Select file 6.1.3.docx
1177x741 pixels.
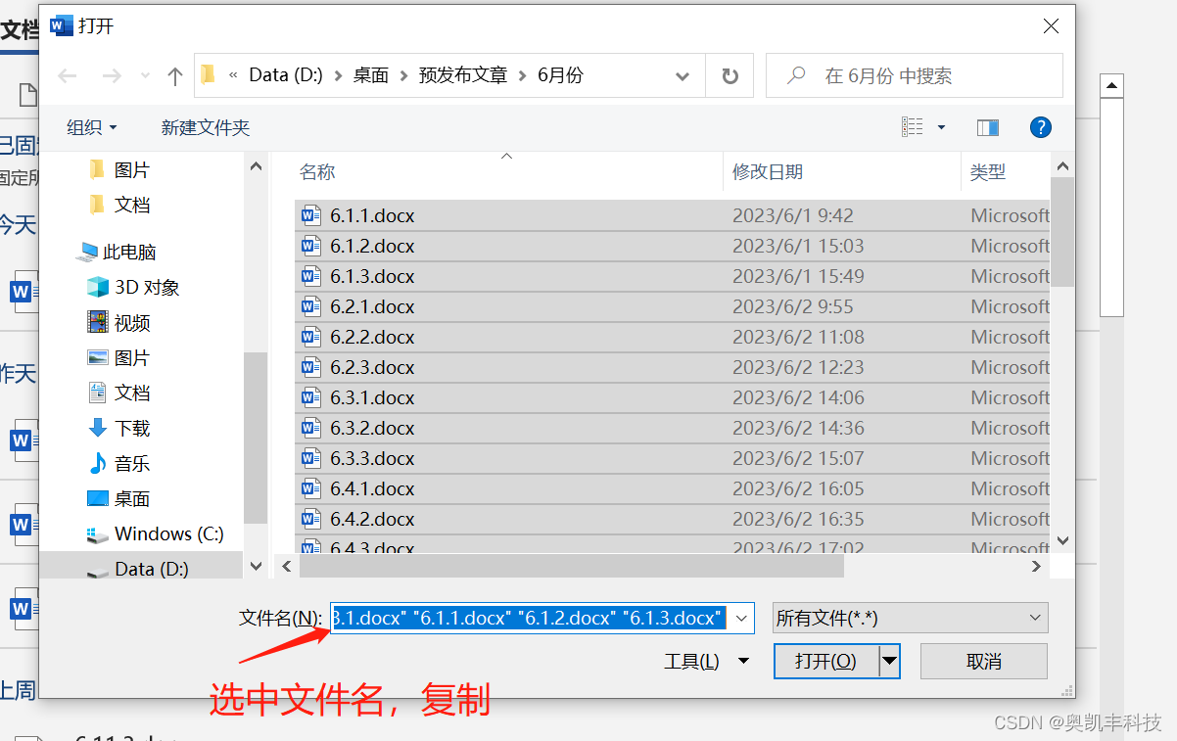point(672,276)
